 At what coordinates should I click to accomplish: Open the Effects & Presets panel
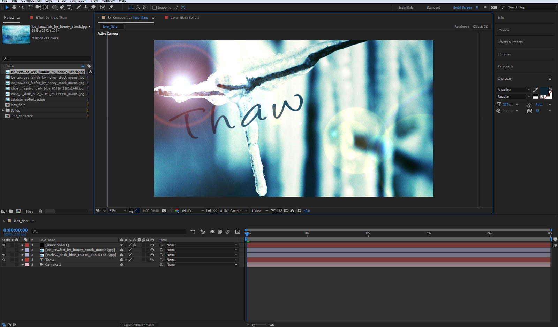point(510,42)
